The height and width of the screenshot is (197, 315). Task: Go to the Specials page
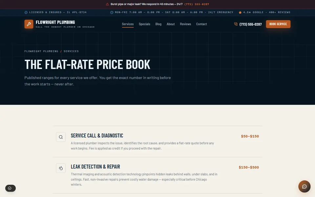[x=144, y=24]
